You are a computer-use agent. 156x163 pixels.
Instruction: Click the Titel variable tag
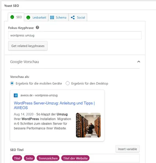point(17,158)
